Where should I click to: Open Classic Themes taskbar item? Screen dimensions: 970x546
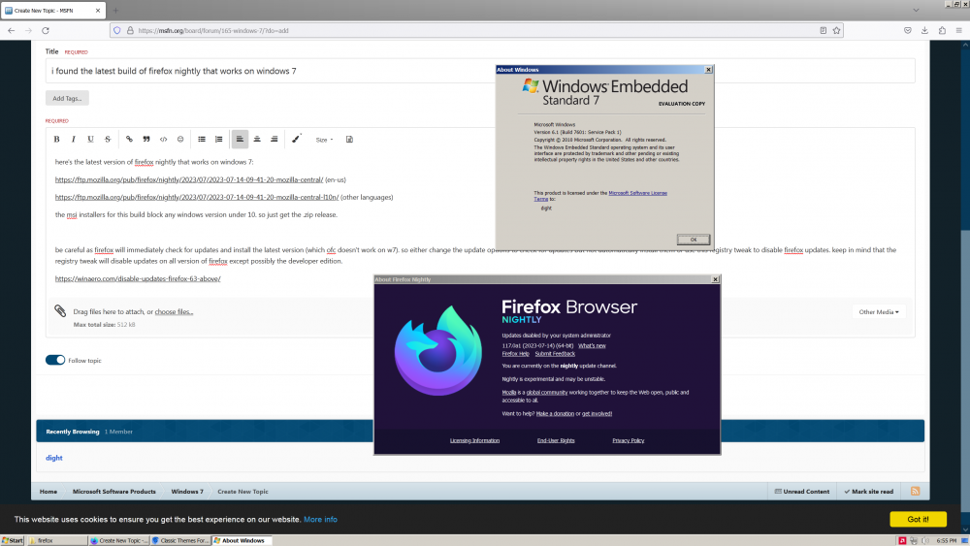[x=180, y=540]
